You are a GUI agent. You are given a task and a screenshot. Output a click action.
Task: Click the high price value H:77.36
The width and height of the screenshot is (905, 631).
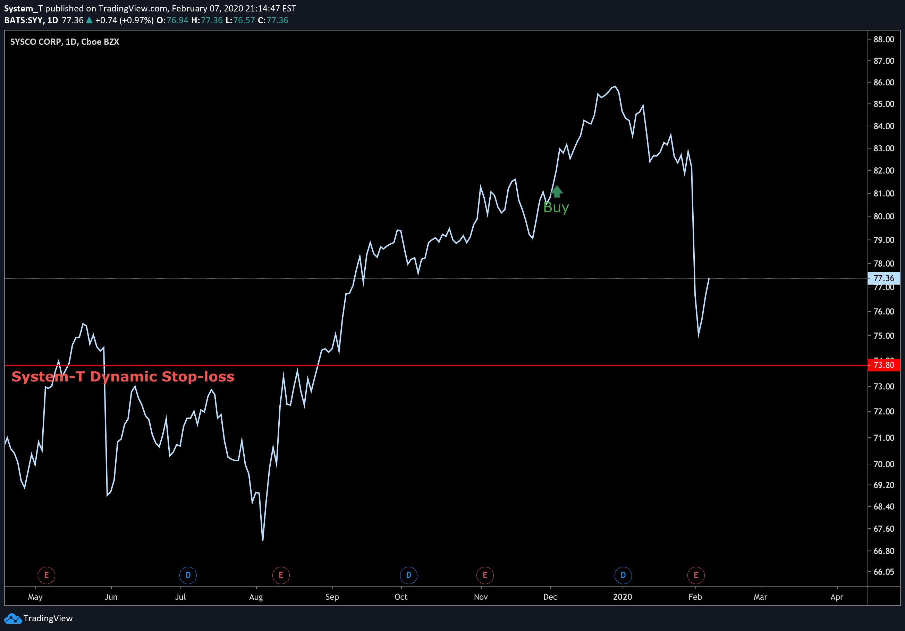(207, 20)
